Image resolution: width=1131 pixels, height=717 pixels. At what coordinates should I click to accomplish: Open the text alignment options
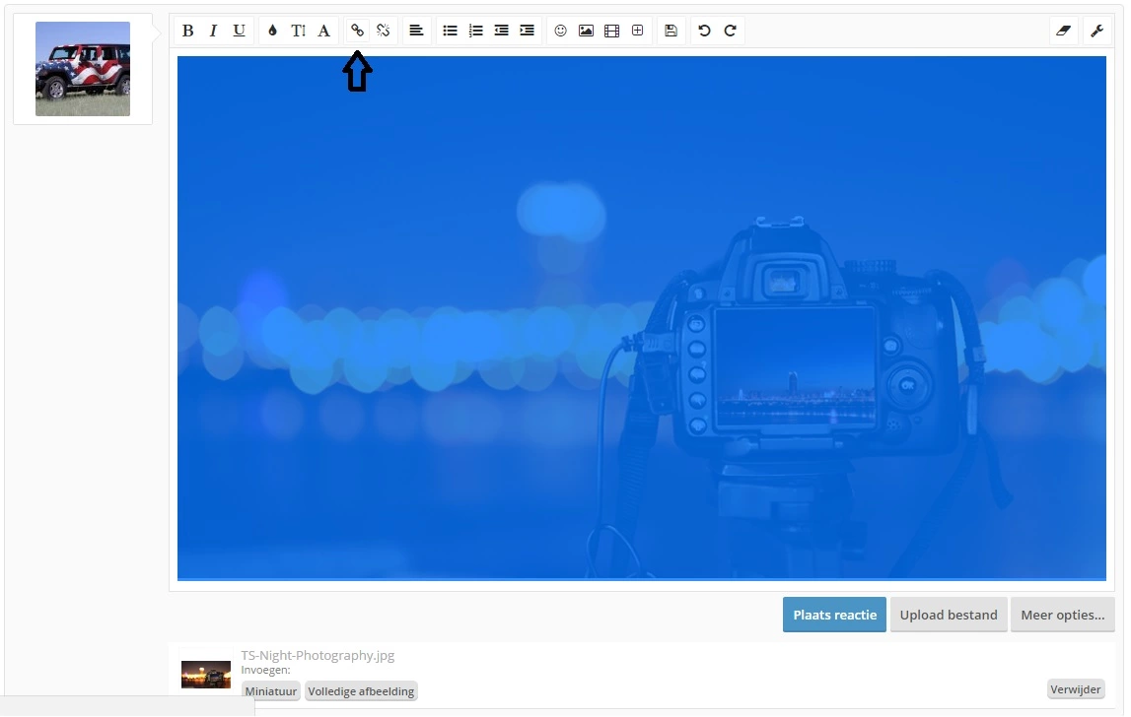click(x=416, y=31)
